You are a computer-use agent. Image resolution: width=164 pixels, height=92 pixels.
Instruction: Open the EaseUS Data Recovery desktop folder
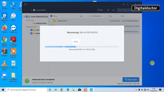(x=13, y=77)
